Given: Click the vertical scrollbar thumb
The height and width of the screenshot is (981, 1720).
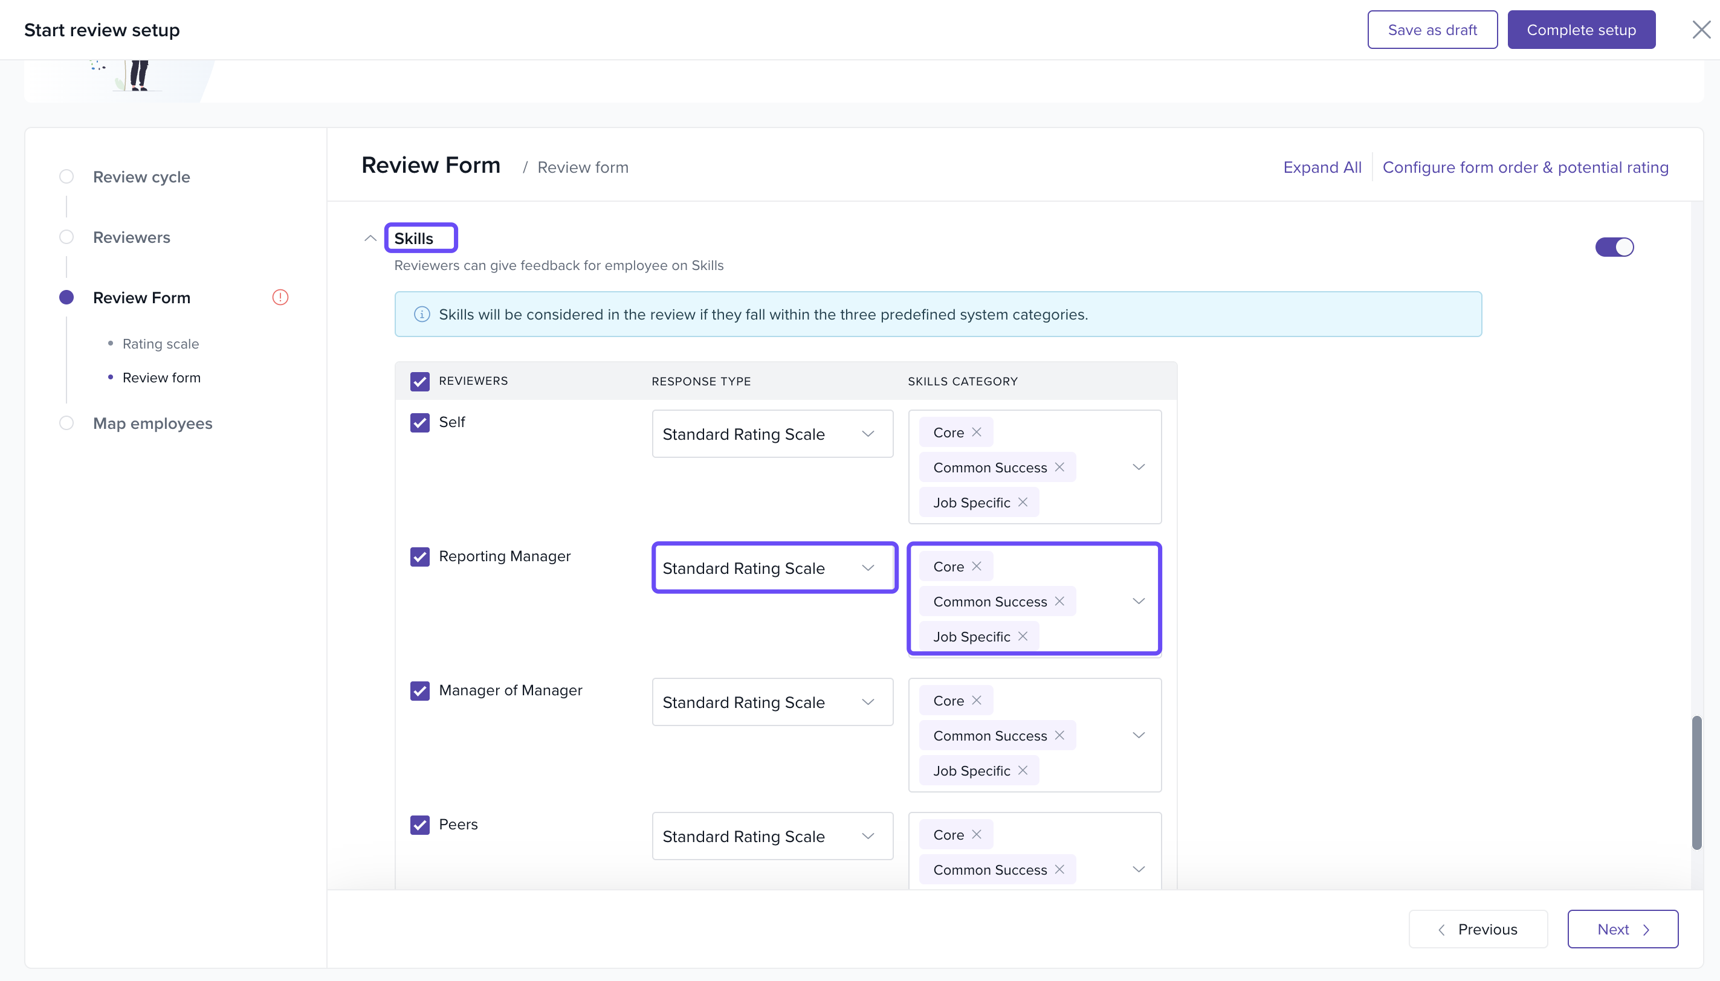Looking at the screenshot, I should click(1696, 782).
